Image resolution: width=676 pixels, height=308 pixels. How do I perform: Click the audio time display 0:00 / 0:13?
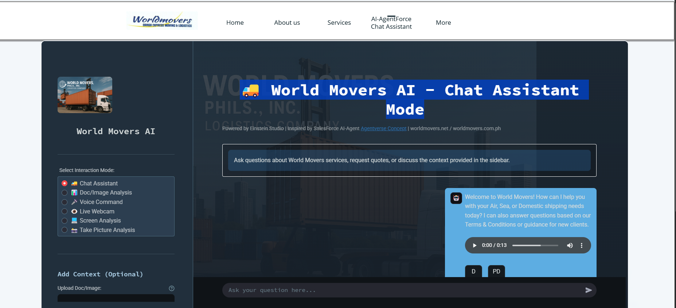click(x=494, y=245)
